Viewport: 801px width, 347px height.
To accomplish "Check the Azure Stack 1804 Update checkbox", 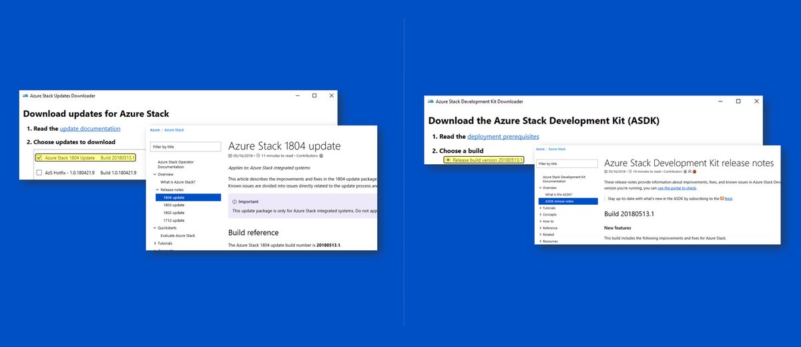I will [39, 158].
